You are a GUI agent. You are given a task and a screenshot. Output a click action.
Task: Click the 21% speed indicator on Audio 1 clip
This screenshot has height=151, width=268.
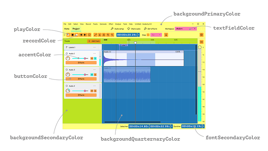(178, 52)
